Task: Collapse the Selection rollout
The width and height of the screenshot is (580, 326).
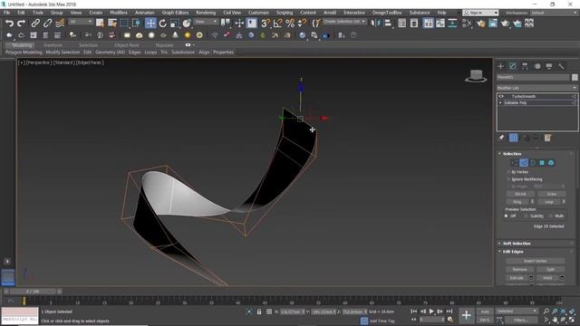Action: coord(512,154)
